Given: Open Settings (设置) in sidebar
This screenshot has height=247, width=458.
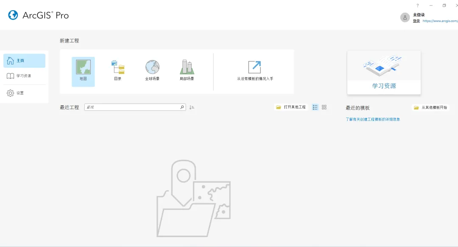Looking at the screenshot, I should click(25, 93).
